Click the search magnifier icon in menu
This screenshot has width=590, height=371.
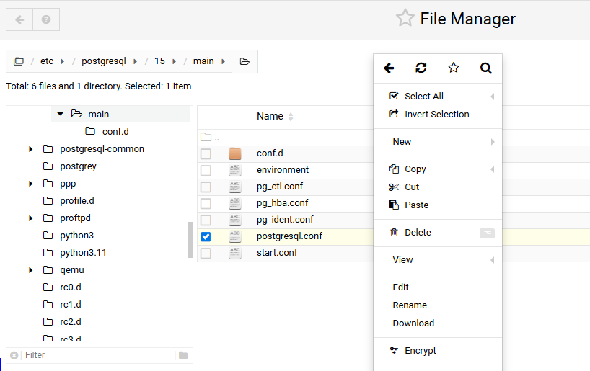(x=486, y=68)
